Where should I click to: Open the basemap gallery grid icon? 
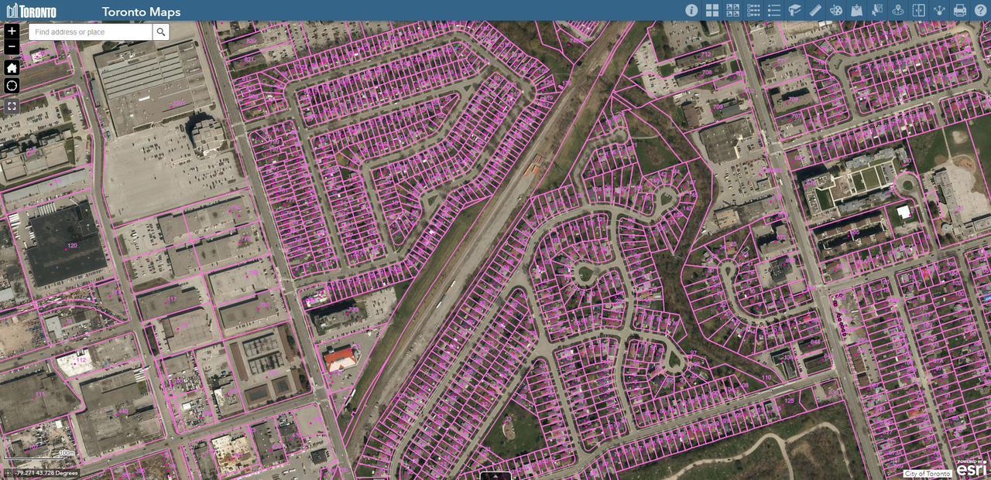point(712,10)
